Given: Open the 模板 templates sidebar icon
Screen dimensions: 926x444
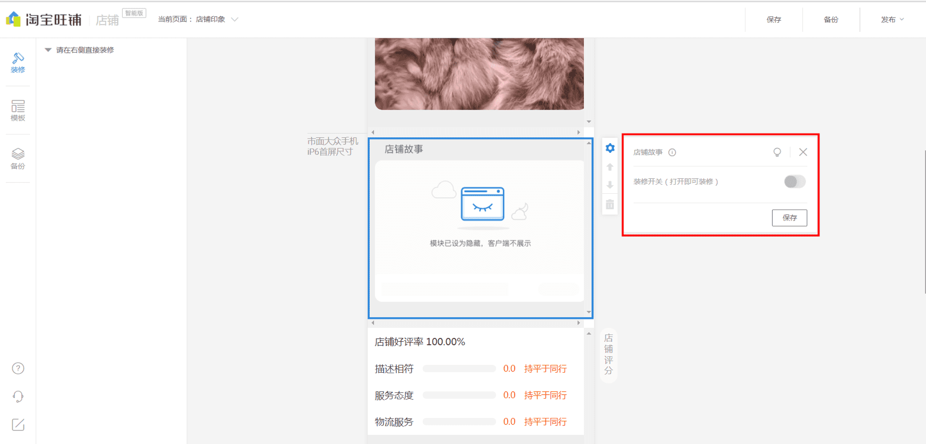Looking at the screenshot, I should click(x=18, y=111).
